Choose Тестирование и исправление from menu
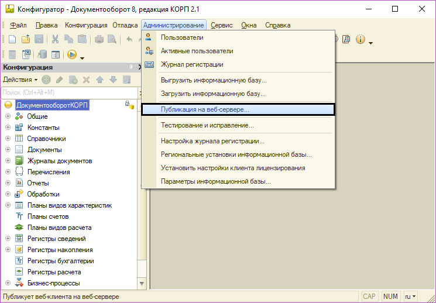This screenshot has height=303, width=436. point(207,125)
